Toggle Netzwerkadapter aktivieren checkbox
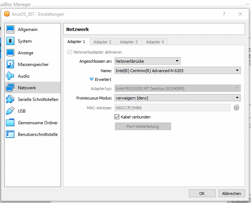This screenshot has width=251, height=203. click(x=69, y=52)
